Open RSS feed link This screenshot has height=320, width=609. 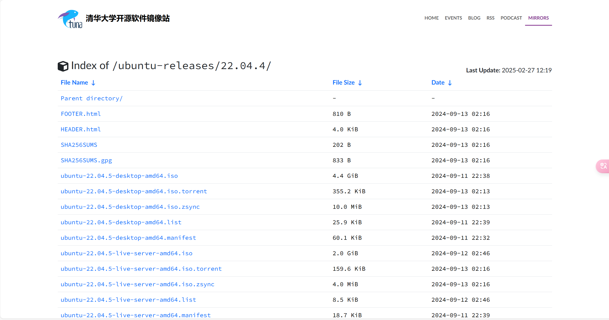tap(490, 18)
